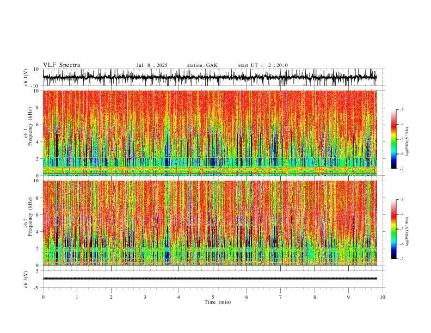Click the time axis tick label "4"
431x333 pixels.
coord(178,297)
